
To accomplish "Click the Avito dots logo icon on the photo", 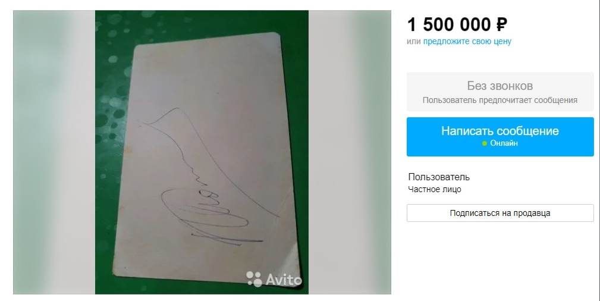I will pyautogui.click(x=254, y=279).
